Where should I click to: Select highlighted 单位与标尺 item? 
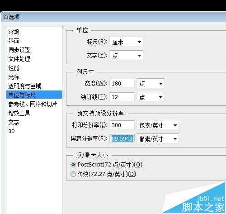[x=34, y=95]
